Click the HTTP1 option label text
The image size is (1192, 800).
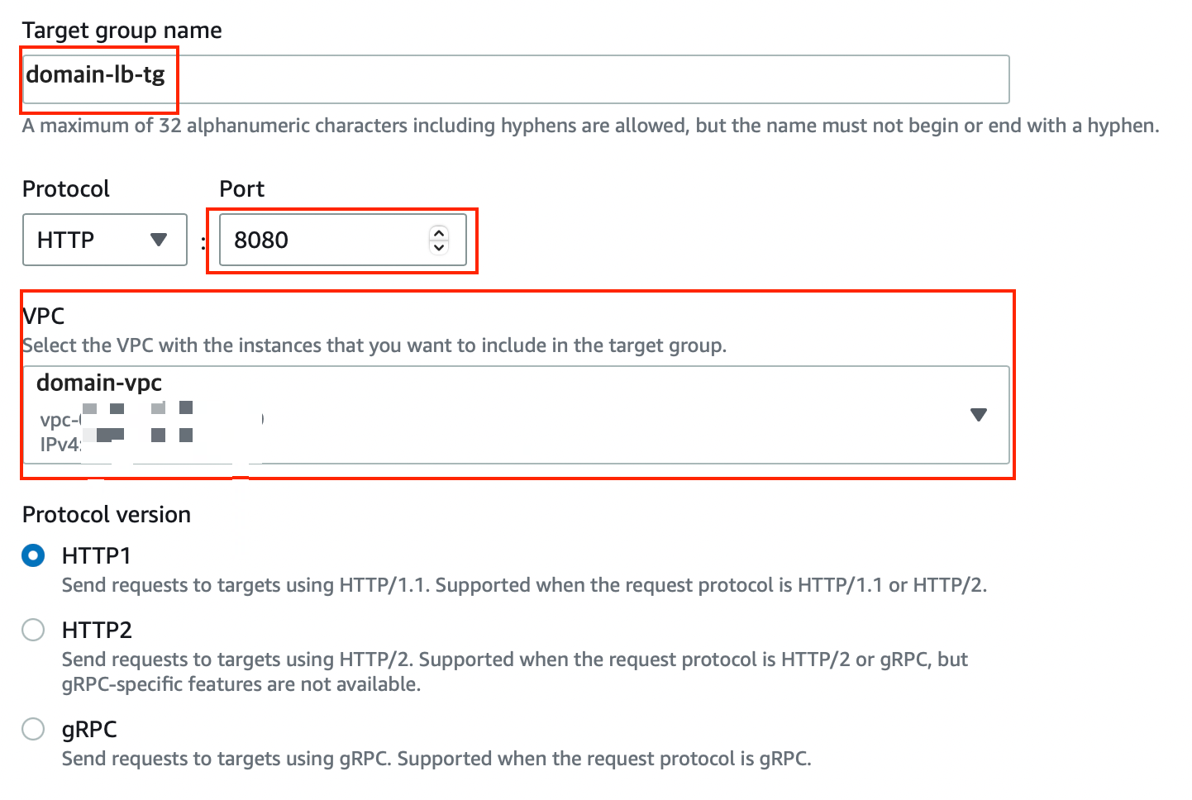(x=97, y=555)
